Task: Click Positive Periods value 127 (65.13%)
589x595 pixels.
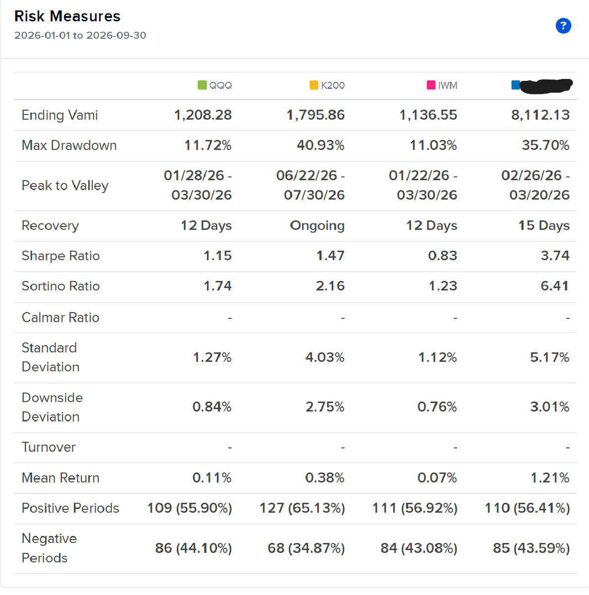Action: (302, 508)
